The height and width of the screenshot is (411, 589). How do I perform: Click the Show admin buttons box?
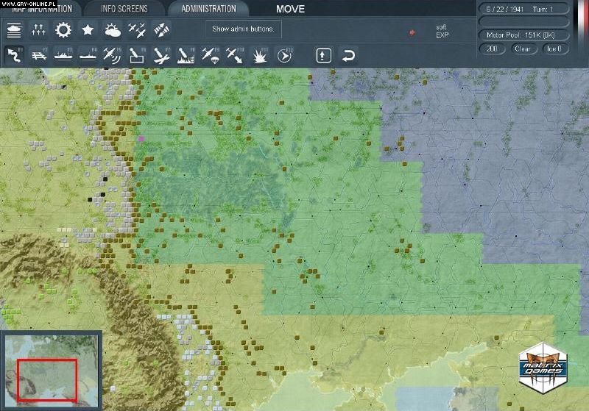(243, 29)
